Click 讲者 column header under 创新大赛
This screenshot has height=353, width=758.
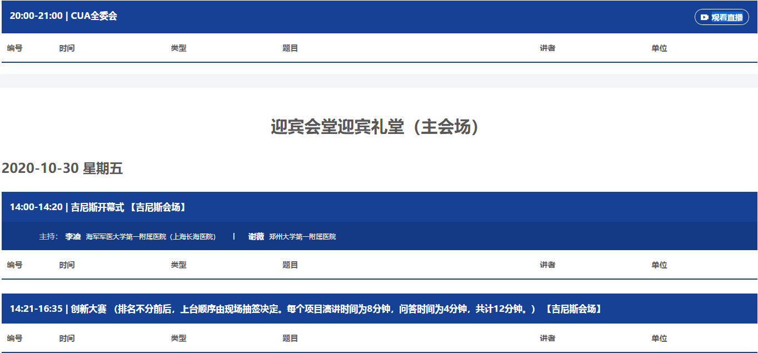pos(547,339)
